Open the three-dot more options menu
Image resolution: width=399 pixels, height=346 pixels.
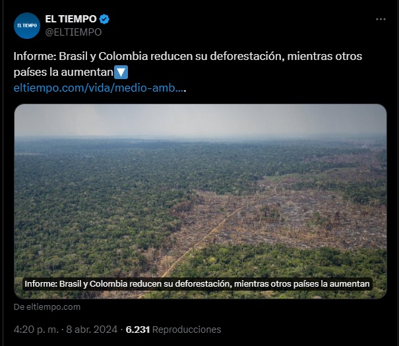[381, 19]
